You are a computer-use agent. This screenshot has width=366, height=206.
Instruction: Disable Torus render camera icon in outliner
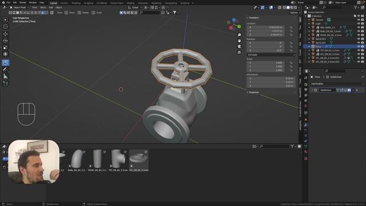362,46
